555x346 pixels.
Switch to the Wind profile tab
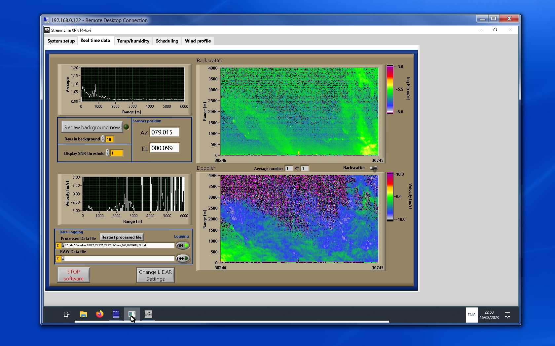click(x=198, y=41)
